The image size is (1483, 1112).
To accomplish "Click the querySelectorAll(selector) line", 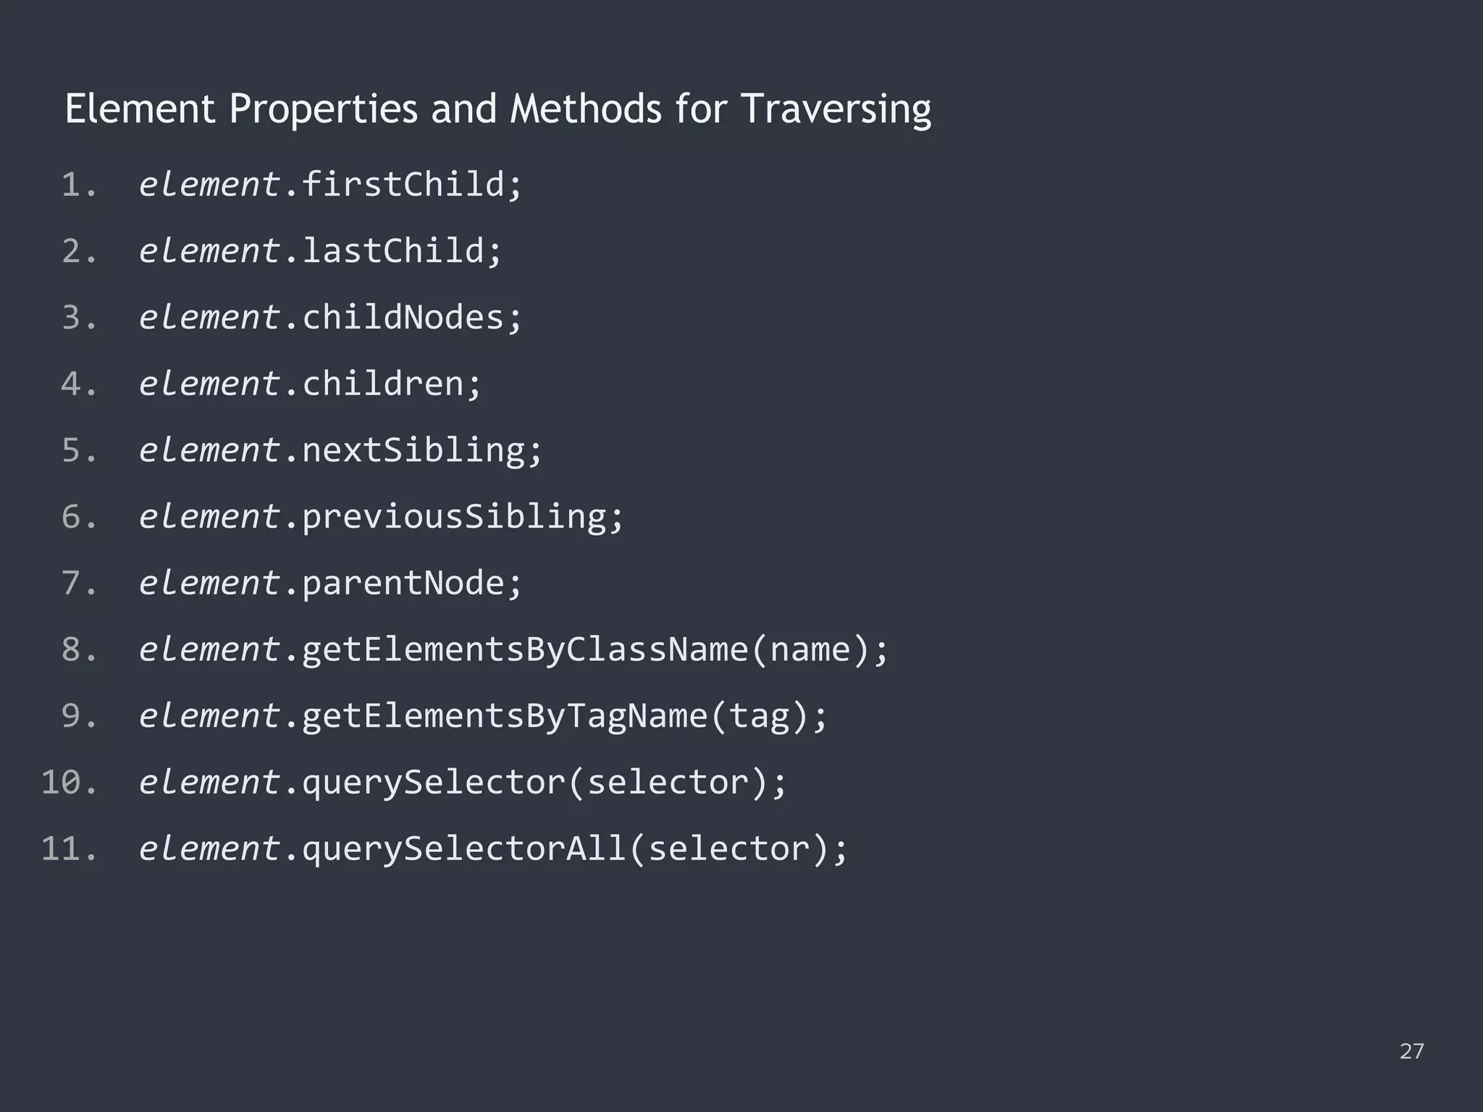I will click(x=493, y=849).
